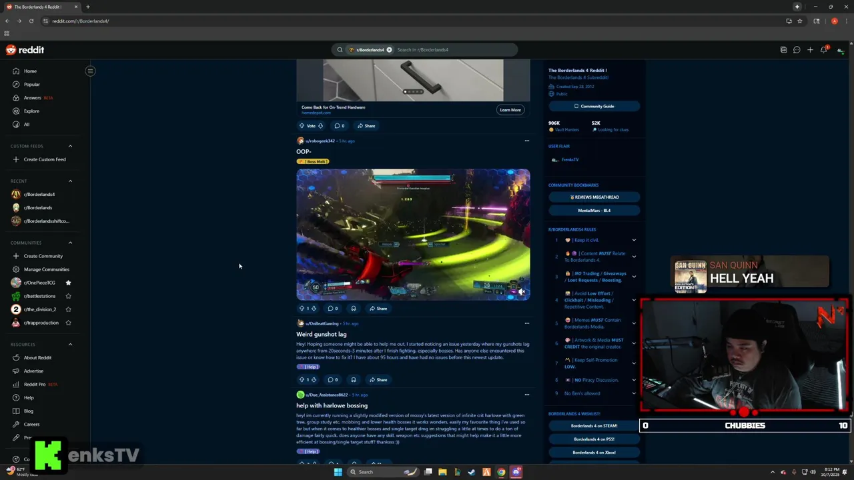Downvote the OOP- post
Viewport: 854px width, 480px height.
tap(314, 309)
